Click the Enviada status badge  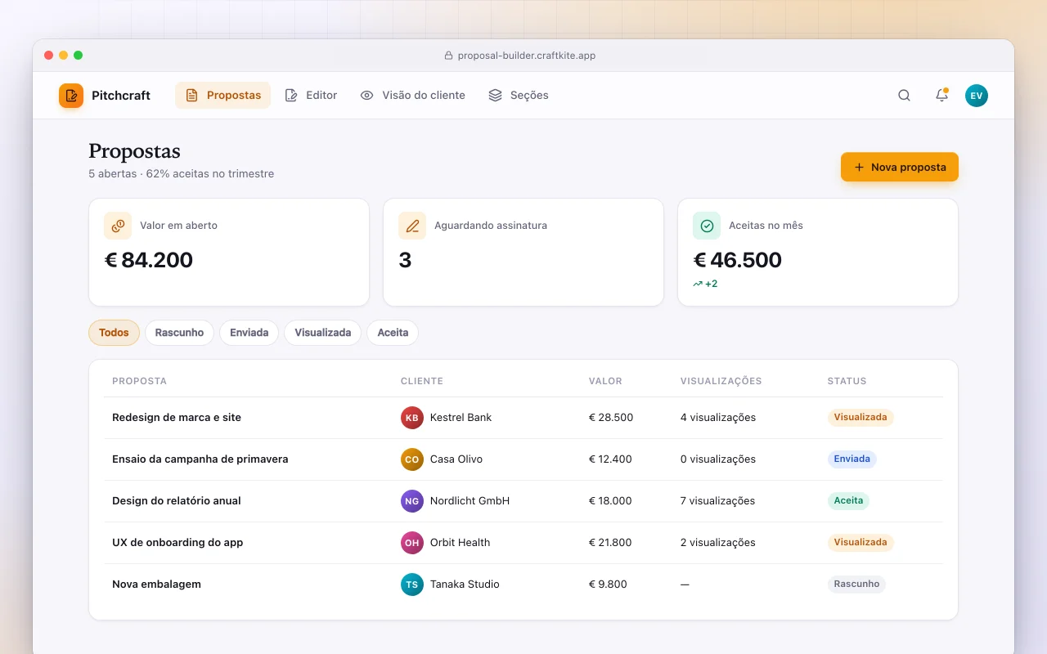pos(852,459)
